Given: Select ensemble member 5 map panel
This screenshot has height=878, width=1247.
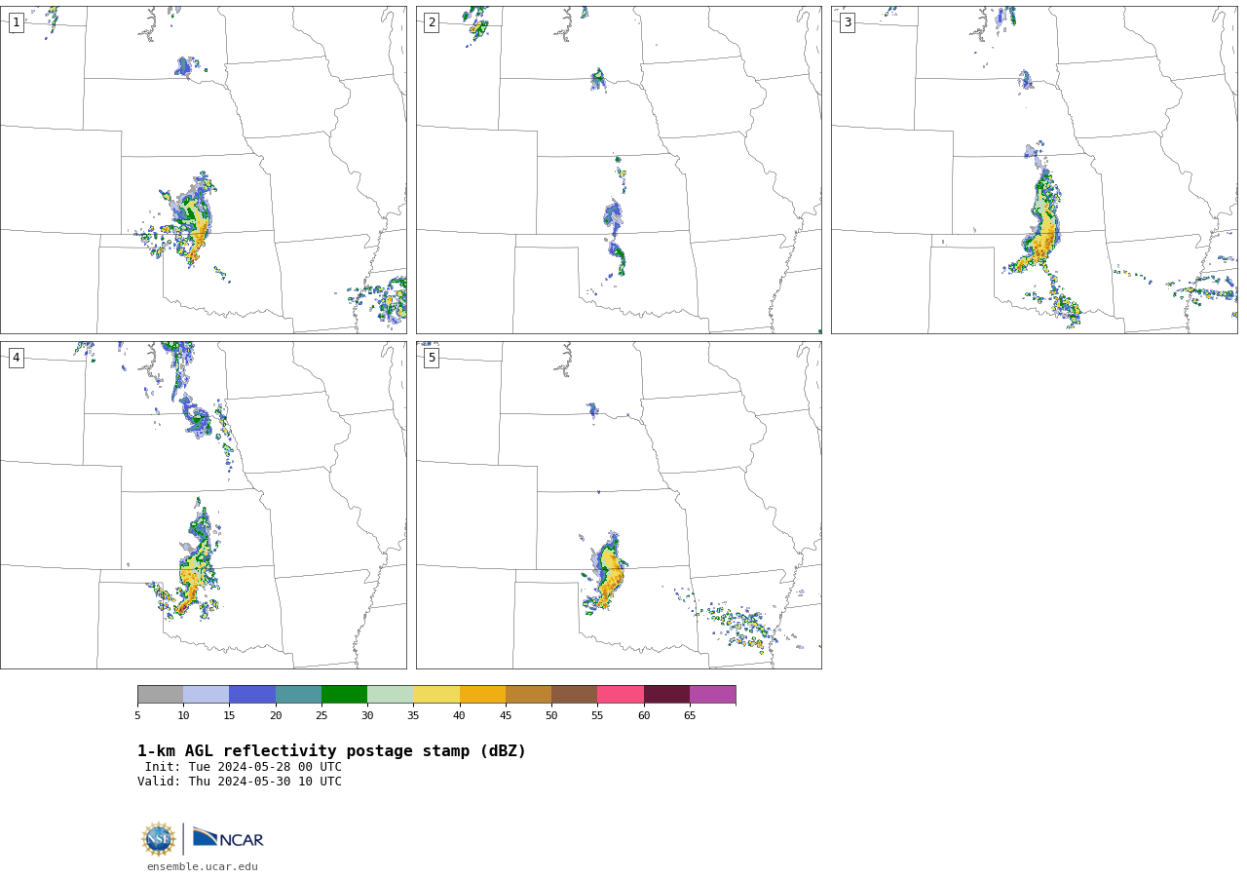Looking at the screenshot, I should point(619,505).
